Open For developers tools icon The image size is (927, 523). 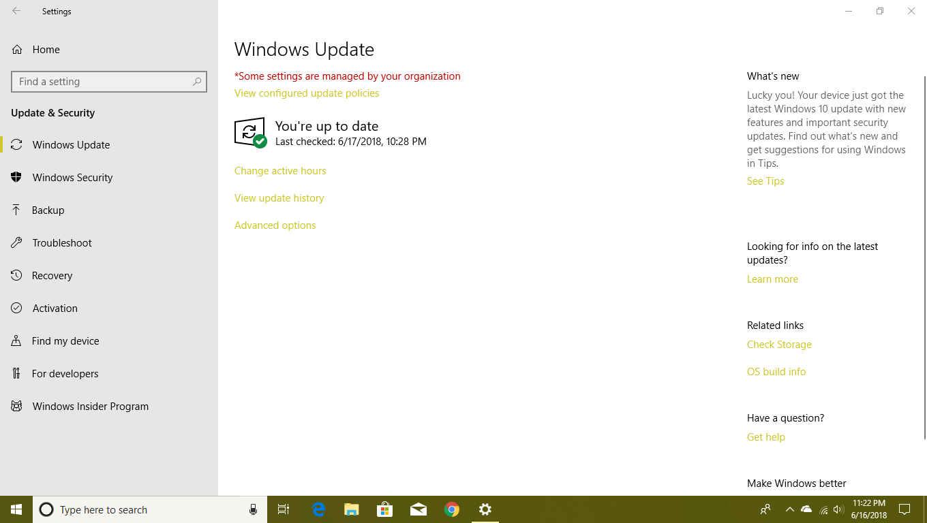[x=17, y=373]
